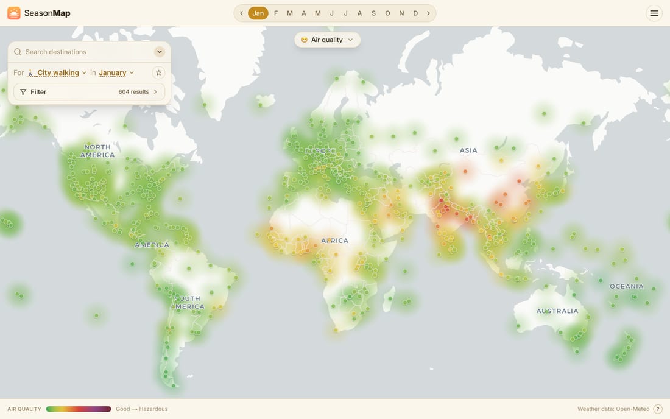This screenshot has height=419, width=670.
Task: Select September (S) month tab
Action: point(373,13)
